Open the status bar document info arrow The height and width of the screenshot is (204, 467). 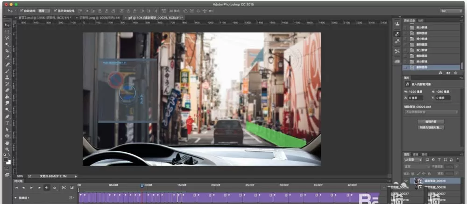tap(76, 177)
